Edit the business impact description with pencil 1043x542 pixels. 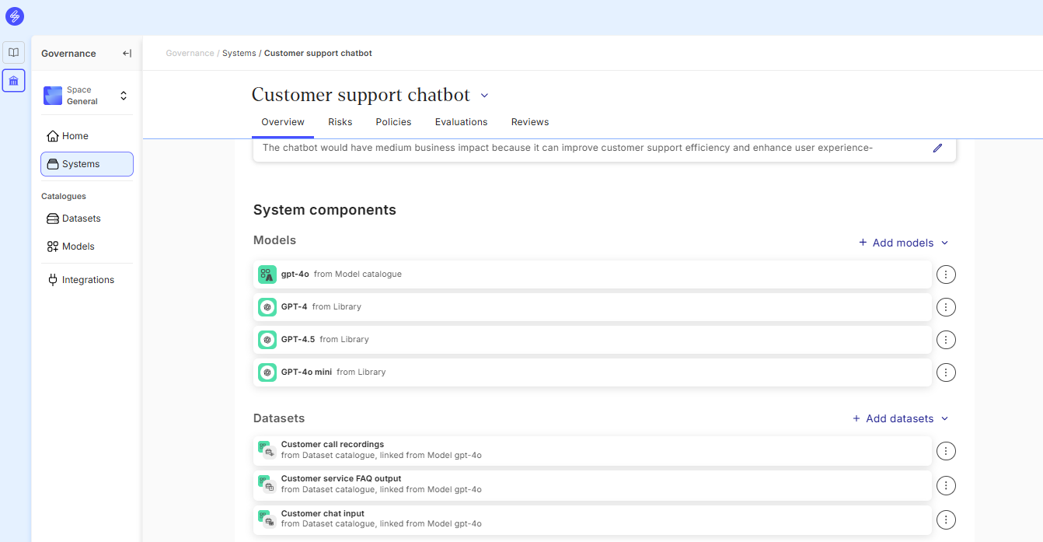coord(937,148)
